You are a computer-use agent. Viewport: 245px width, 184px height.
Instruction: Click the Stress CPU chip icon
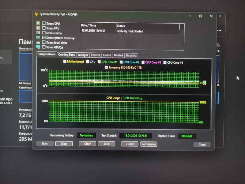coord(38,23)
